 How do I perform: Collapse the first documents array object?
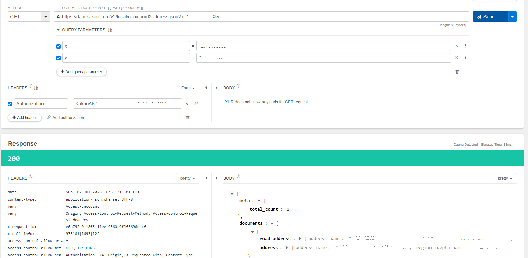pyautogui.click(x=252, y=232)
